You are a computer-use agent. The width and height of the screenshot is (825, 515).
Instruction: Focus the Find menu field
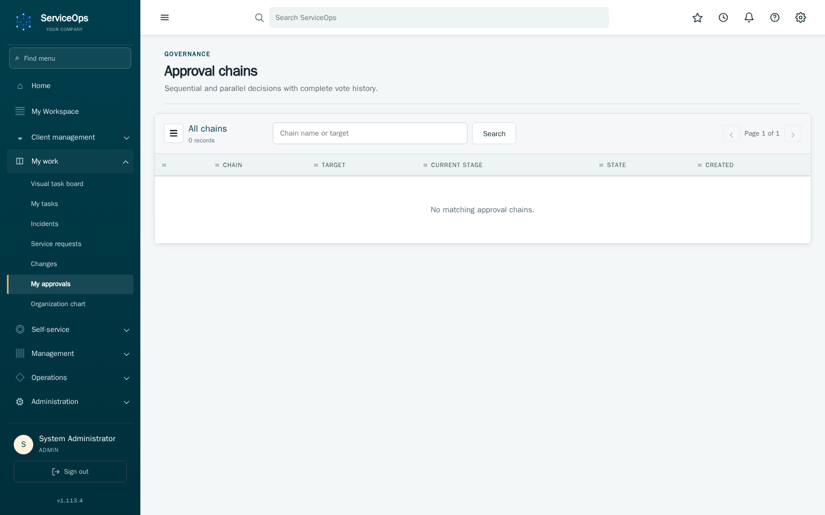click(70, 58)
